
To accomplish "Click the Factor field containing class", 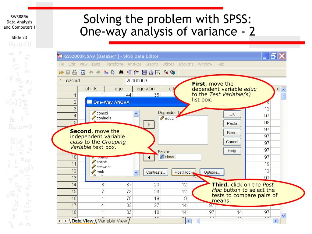I will click(x=179, y=157).
